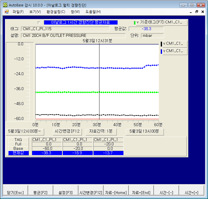
Task: Click the blue series color swatch
Action: pos(161,52)
